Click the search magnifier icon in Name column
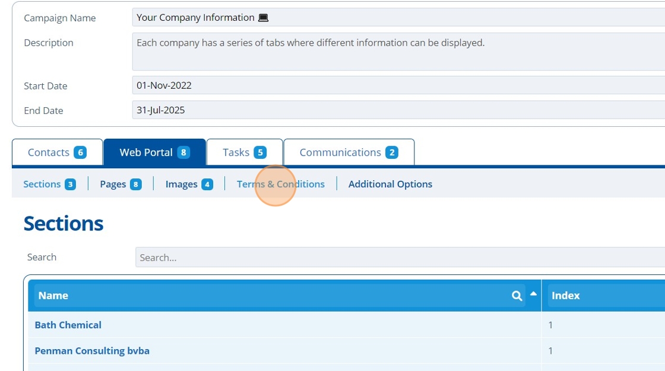 point(517,296)
